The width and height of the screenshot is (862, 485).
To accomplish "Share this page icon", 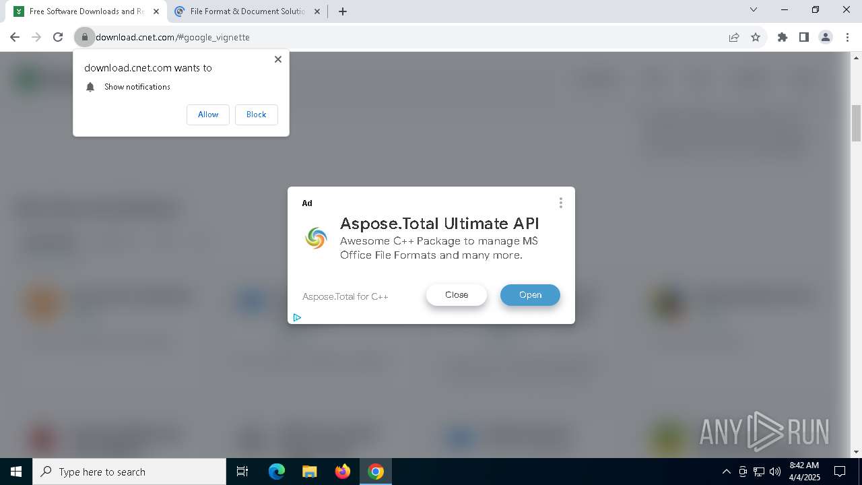I will tap(734, 37).
